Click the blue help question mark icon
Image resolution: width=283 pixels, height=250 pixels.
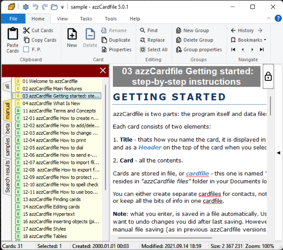[278, 19]
